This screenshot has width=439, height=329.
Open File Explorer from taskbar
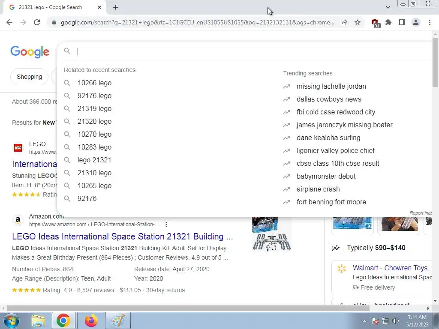tap(38, 321)
